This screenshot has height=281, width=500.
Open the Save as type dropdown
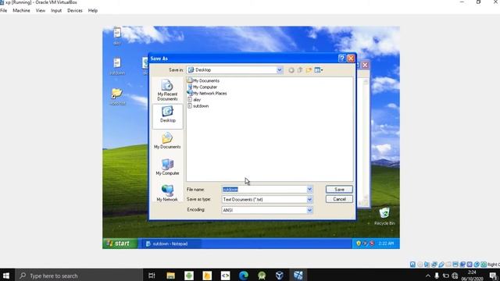pos(309,200)
